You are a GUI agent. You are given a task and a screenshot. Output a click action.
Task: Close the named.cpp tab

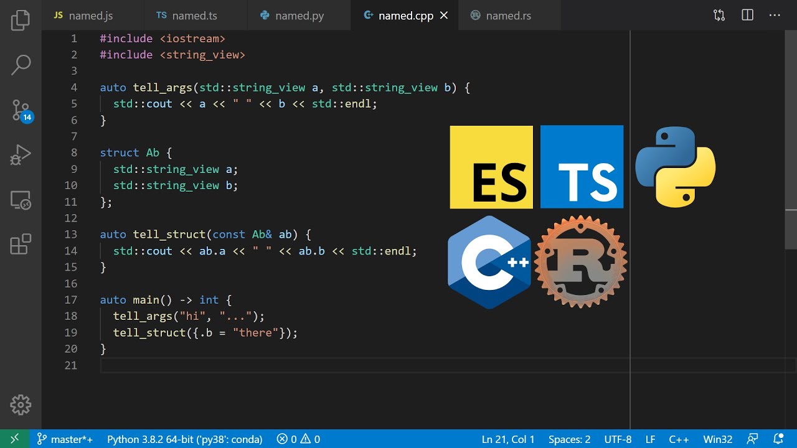click(444, 16)
